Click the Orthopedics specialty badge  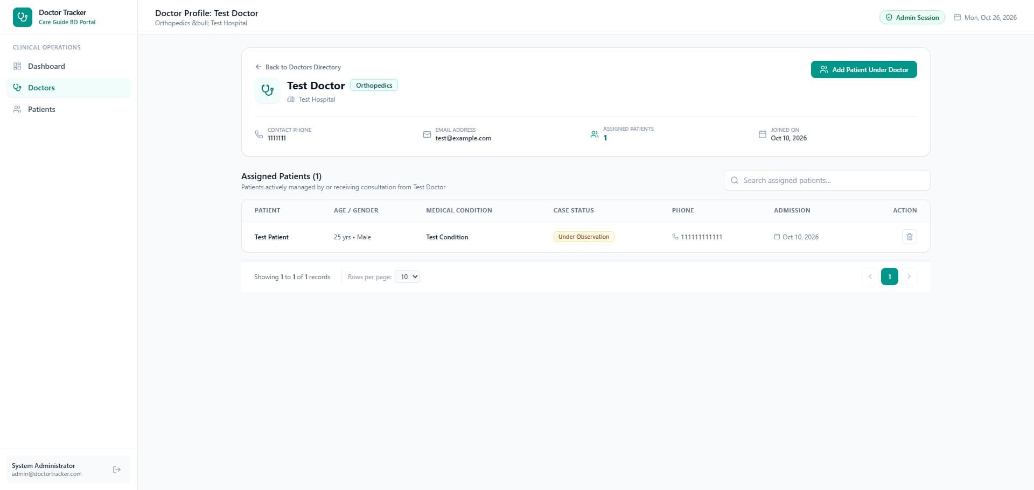pyautogui.click(x=374, y=85)
